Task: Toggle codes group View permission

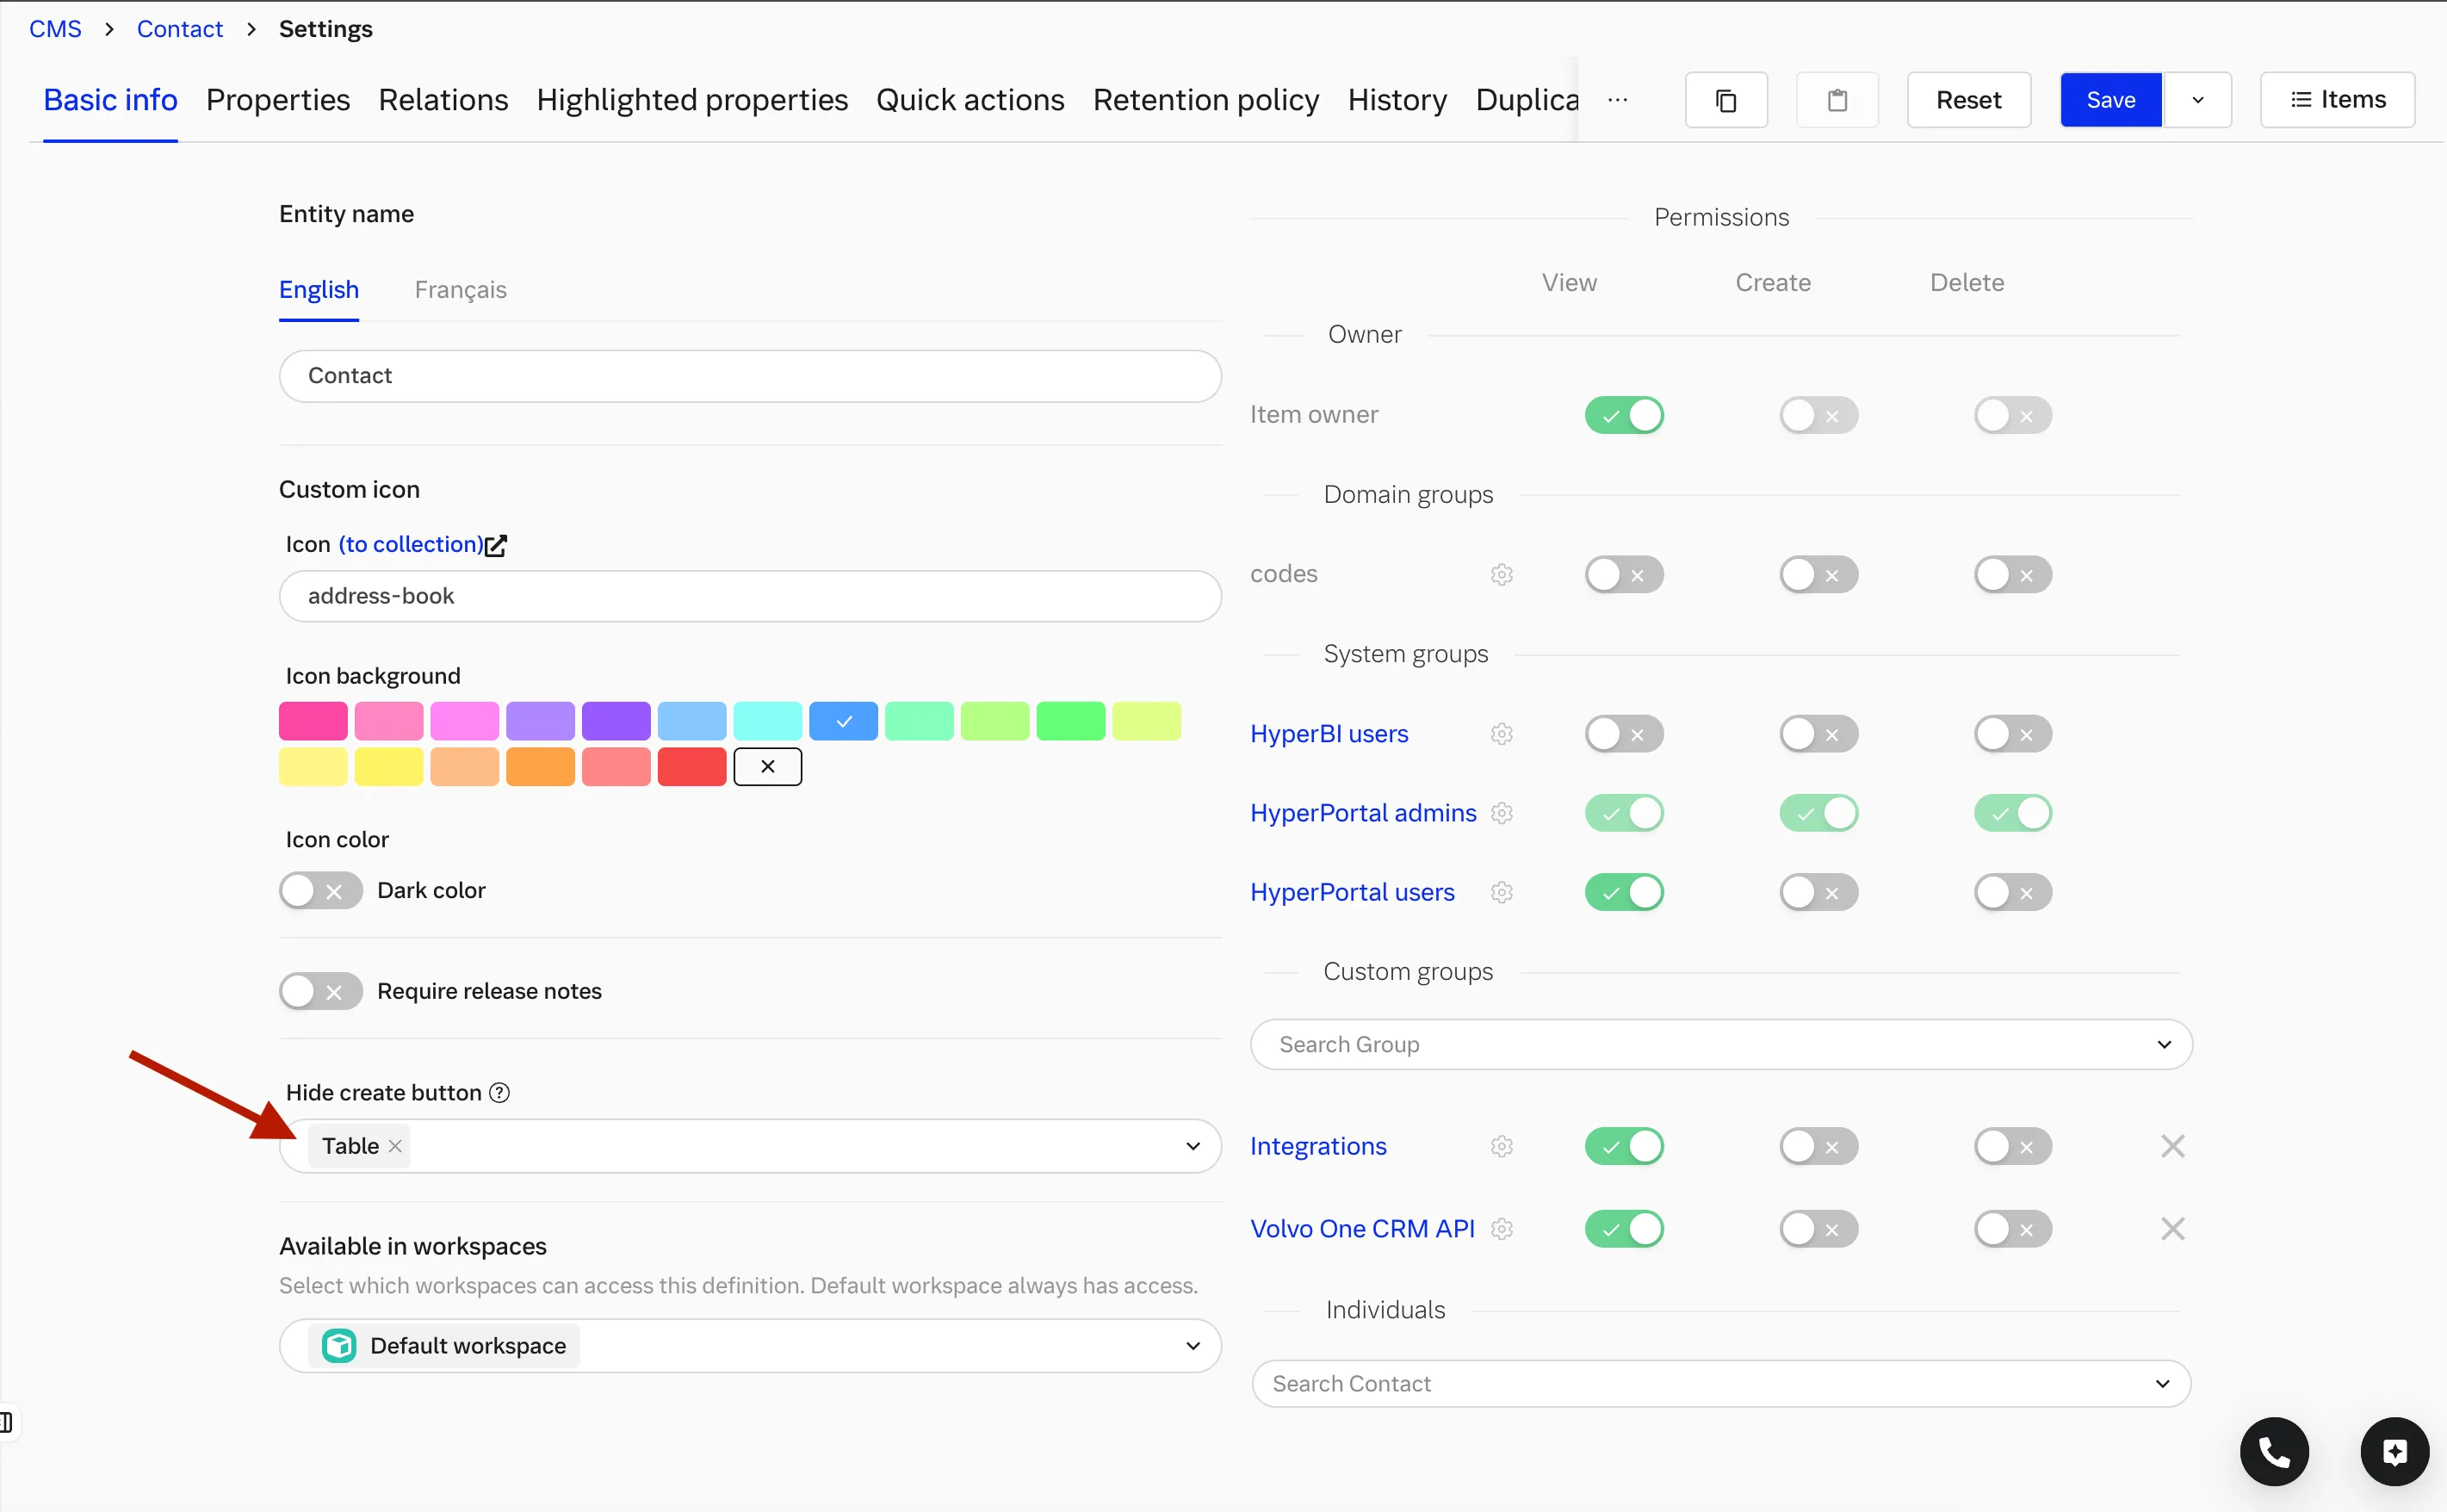Action: [1624, 575]
